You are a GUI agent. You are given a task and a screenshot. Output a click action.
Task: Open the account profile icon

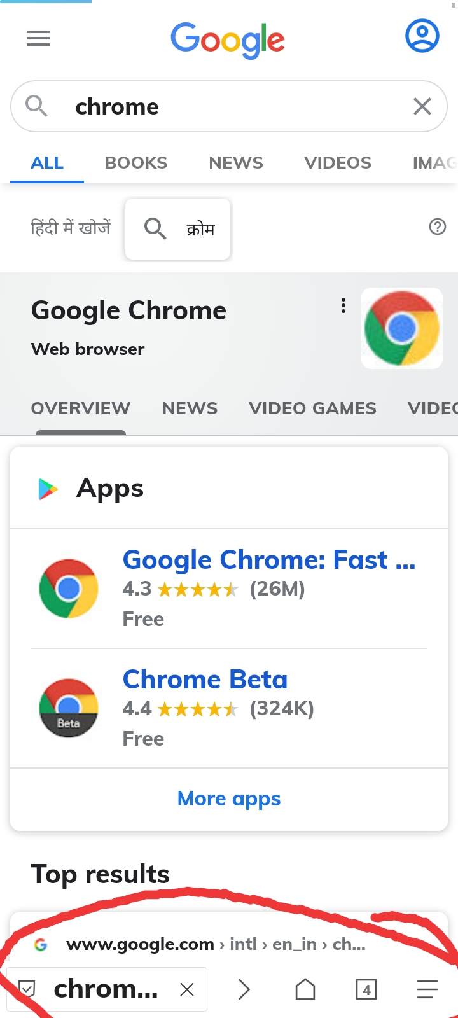tap(422, 36)
